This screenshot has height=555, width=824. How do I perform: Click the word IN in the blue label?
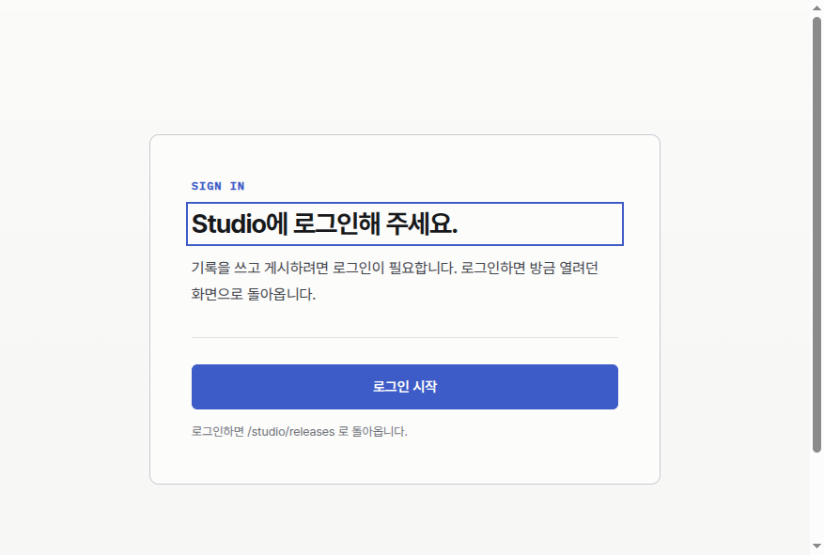tap(237, 186)
